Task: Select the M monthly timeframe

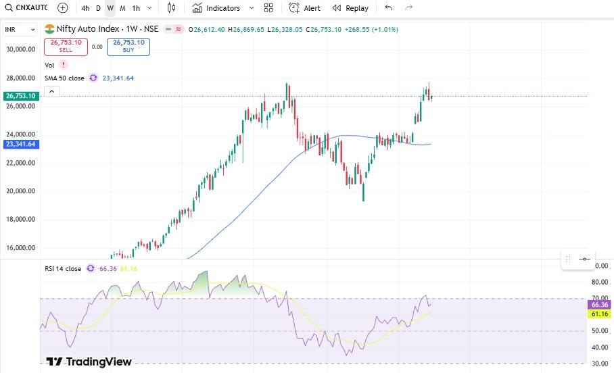Action: pyautogui.click(x=122, y=8)
